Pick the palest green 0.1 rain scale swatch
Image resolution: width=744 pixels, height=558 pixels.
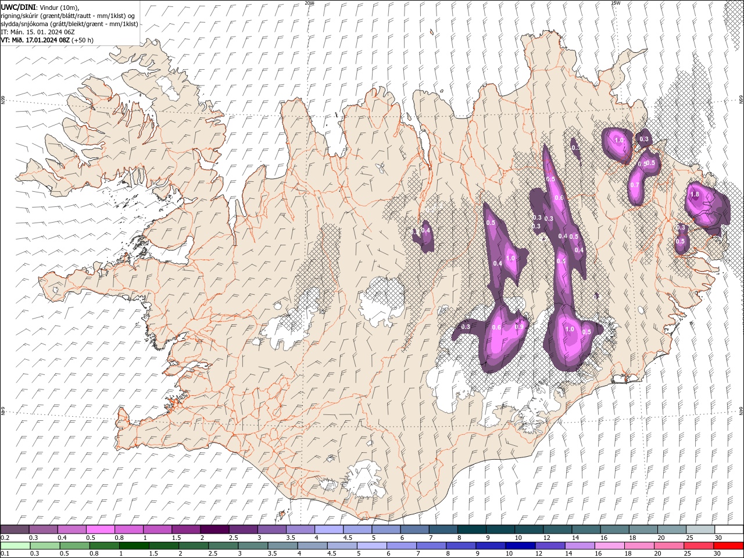[15, 546]
